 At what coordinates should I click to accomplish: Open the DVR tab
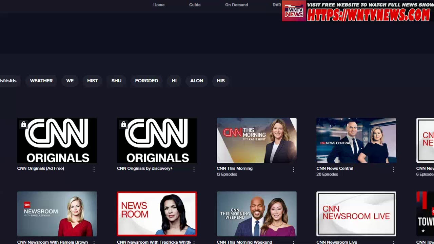tap(277, 5)
